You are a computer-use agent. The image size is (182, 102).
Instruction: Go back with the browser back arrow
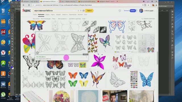click(x=24, y=5)
